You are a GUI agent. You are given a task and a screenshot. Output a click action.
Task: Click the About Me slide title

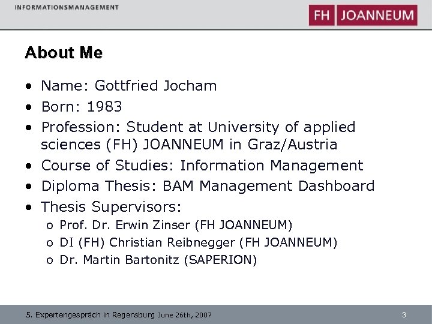[64, 53]
